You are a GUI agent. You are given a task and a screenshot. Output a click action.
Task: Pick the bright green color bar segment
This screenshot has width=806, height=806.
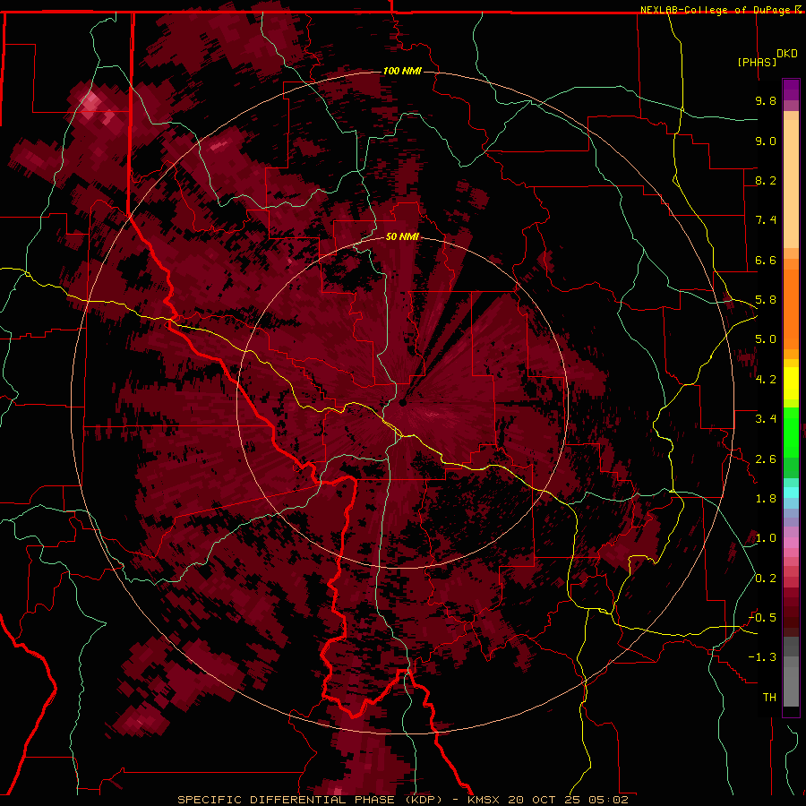click(791, 432)
